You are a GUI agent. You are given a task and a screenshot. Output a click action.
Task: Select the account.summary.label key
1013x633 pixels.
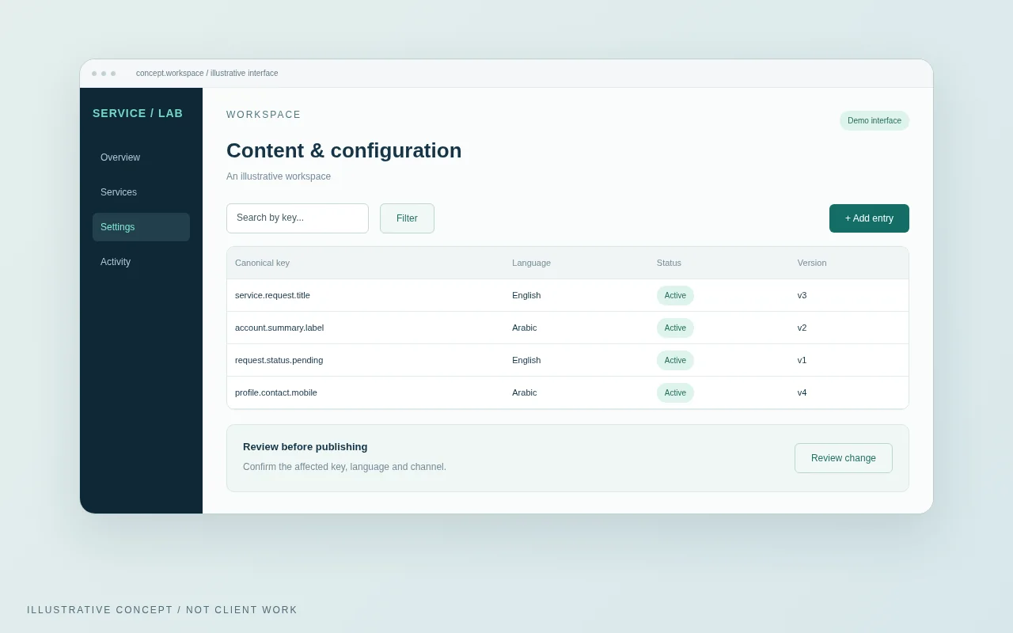[x=279, y=328]
